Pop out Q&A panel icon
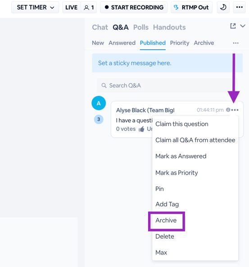Screen dimensions: 249x267 coord(233,26)
